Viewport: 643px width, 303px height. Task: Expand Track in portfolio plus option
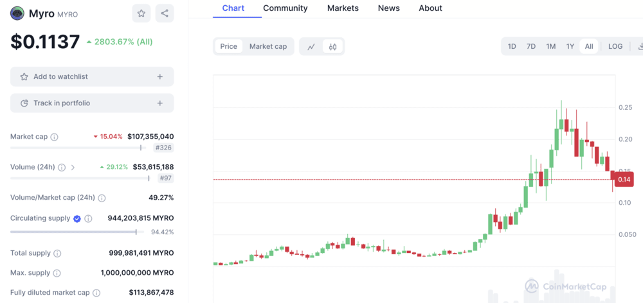(160, 103)
